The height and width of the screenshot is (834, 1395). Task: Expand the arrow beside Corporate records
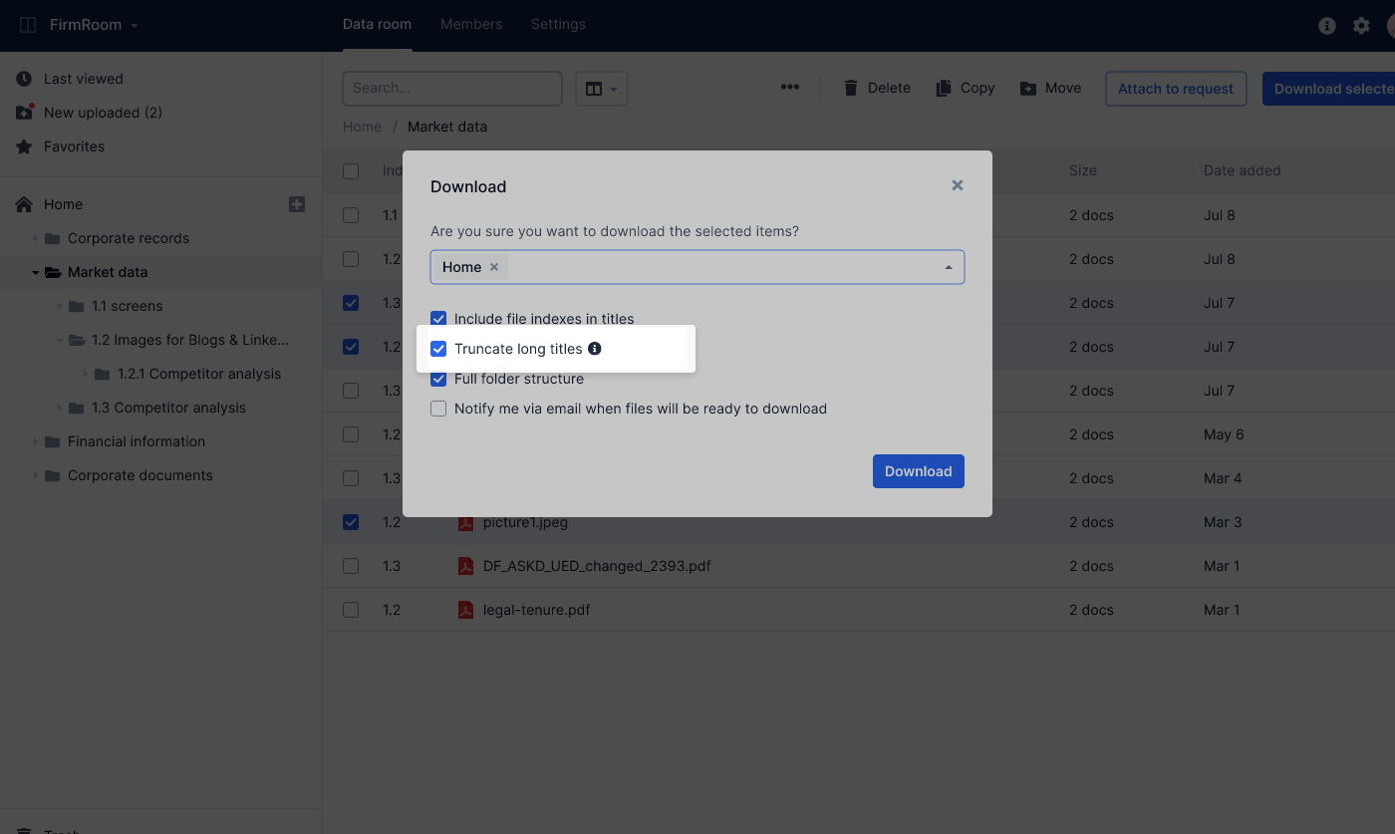click(x=36, y=238)
